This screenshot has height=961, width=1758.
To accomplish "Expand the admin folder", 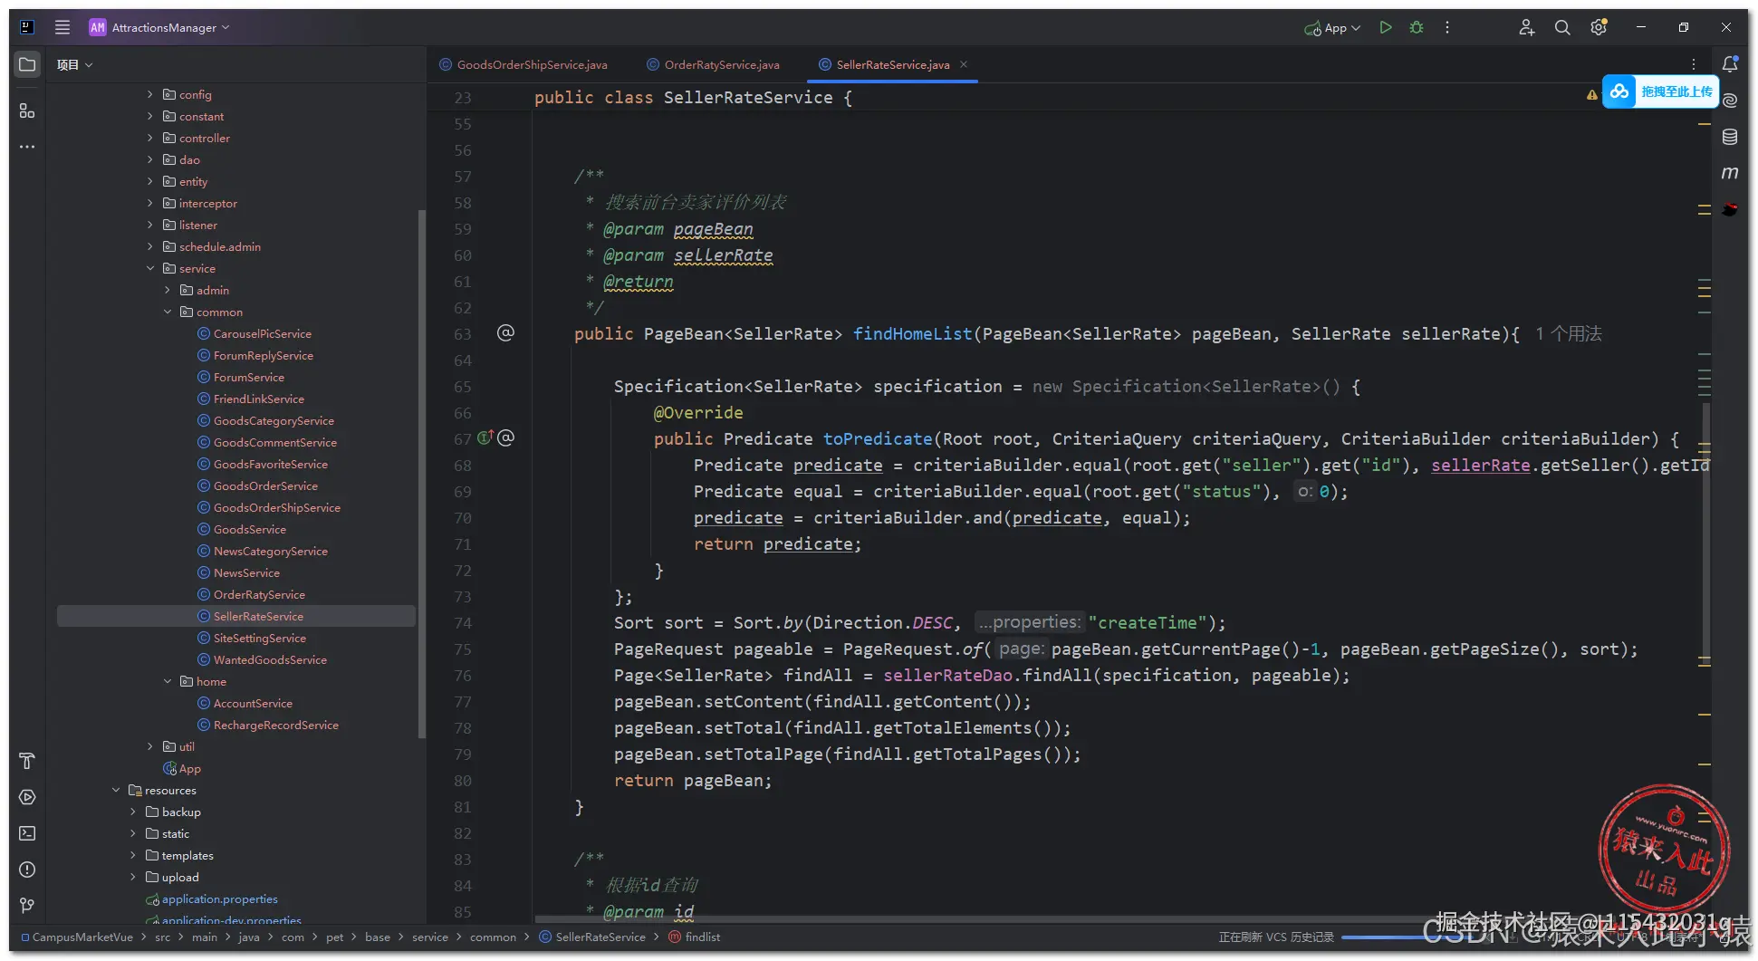I will pyautogui.click(x=168, y=290).
